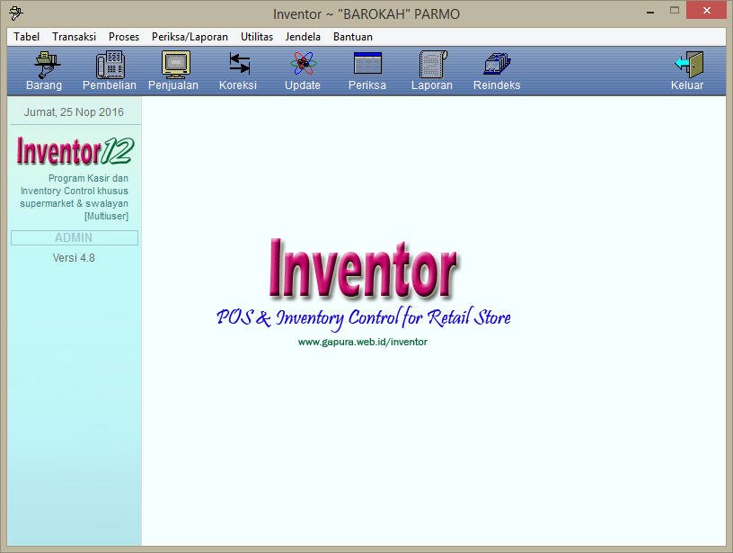Click the Reindeks toolbar icon
This screenshot has height=553, width=733.
[x=497, y=65]
